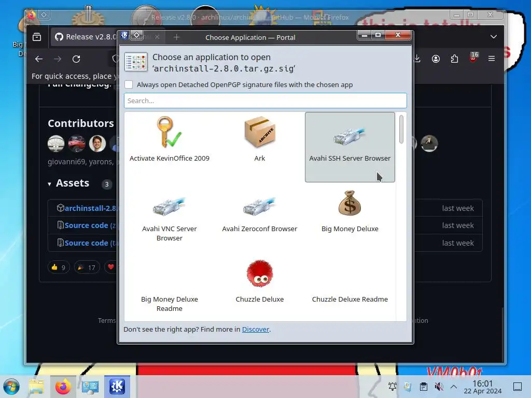Open second Source code (tar) link
This screenshot has height=398, width=531.
pos(90,243)
